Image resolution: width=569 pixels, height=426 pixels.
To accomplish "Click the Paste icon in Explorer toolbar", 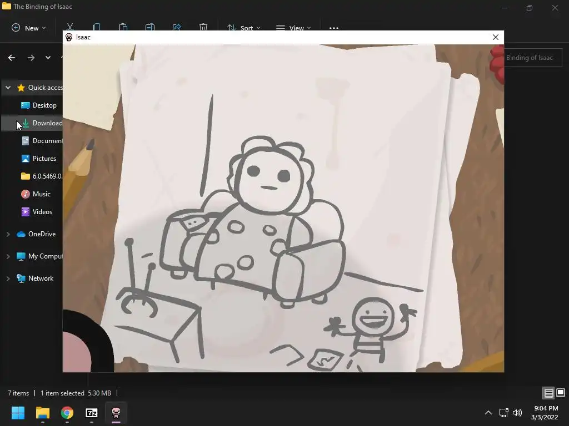I will (123, 27).
